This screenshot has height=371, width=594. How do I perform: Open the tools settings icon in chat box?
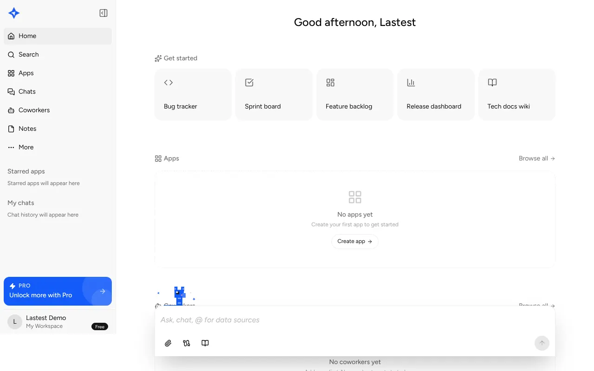click(x=187, y=343)
